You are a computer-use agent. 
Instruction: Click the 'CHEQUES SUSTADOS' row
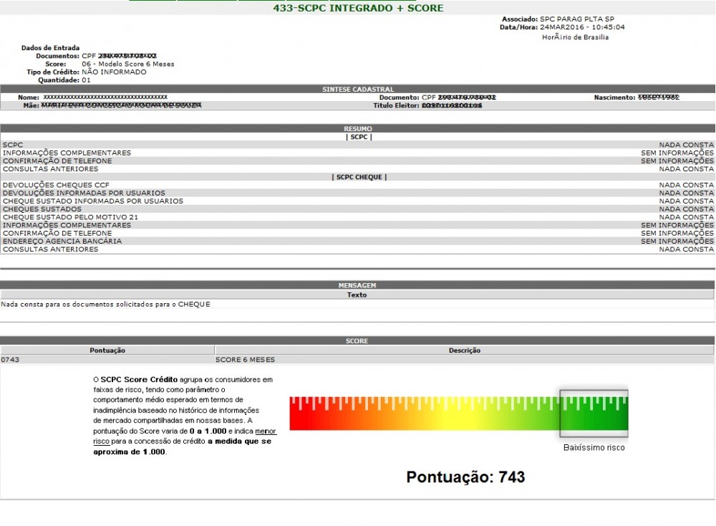(358, 209)
